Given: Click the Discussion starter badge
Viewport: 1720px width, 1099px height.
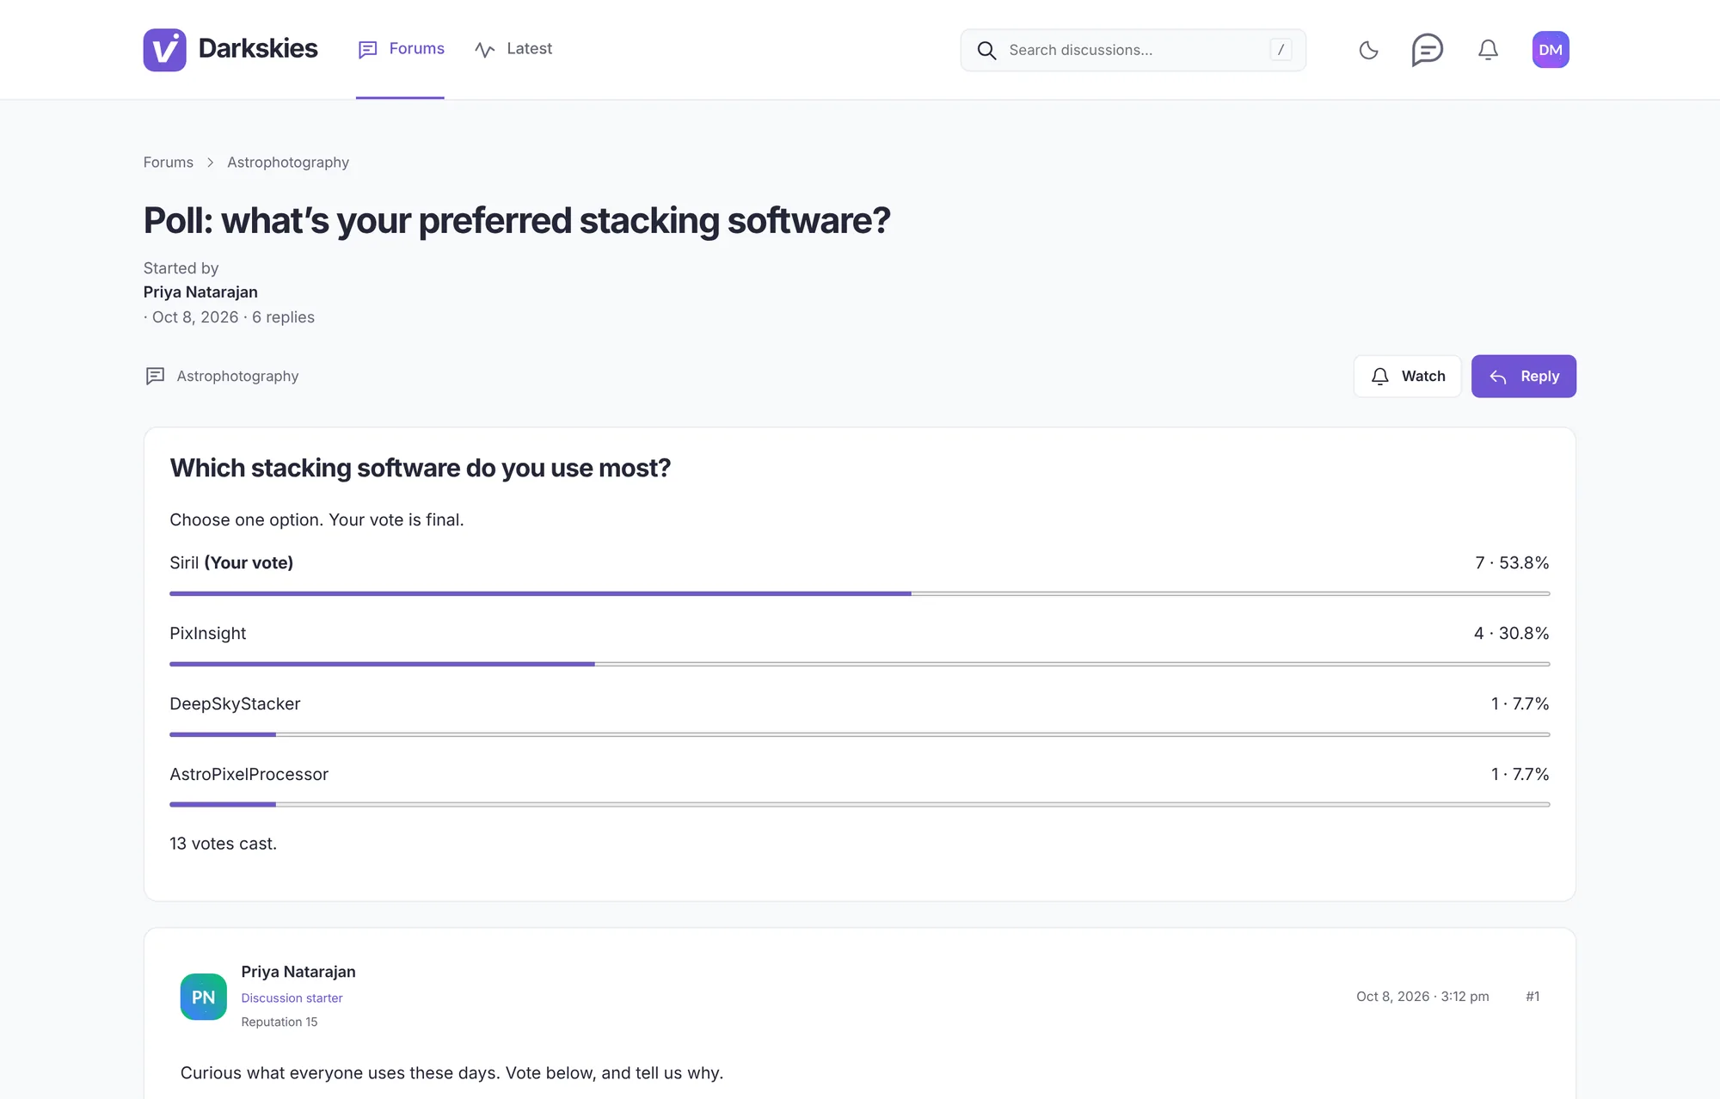Looking at the screenshot, I should click(x=292, y=998).
